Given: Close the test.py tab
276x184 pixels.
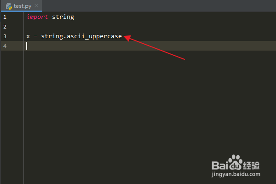Looking at the screenshot, I should [36, 6].
